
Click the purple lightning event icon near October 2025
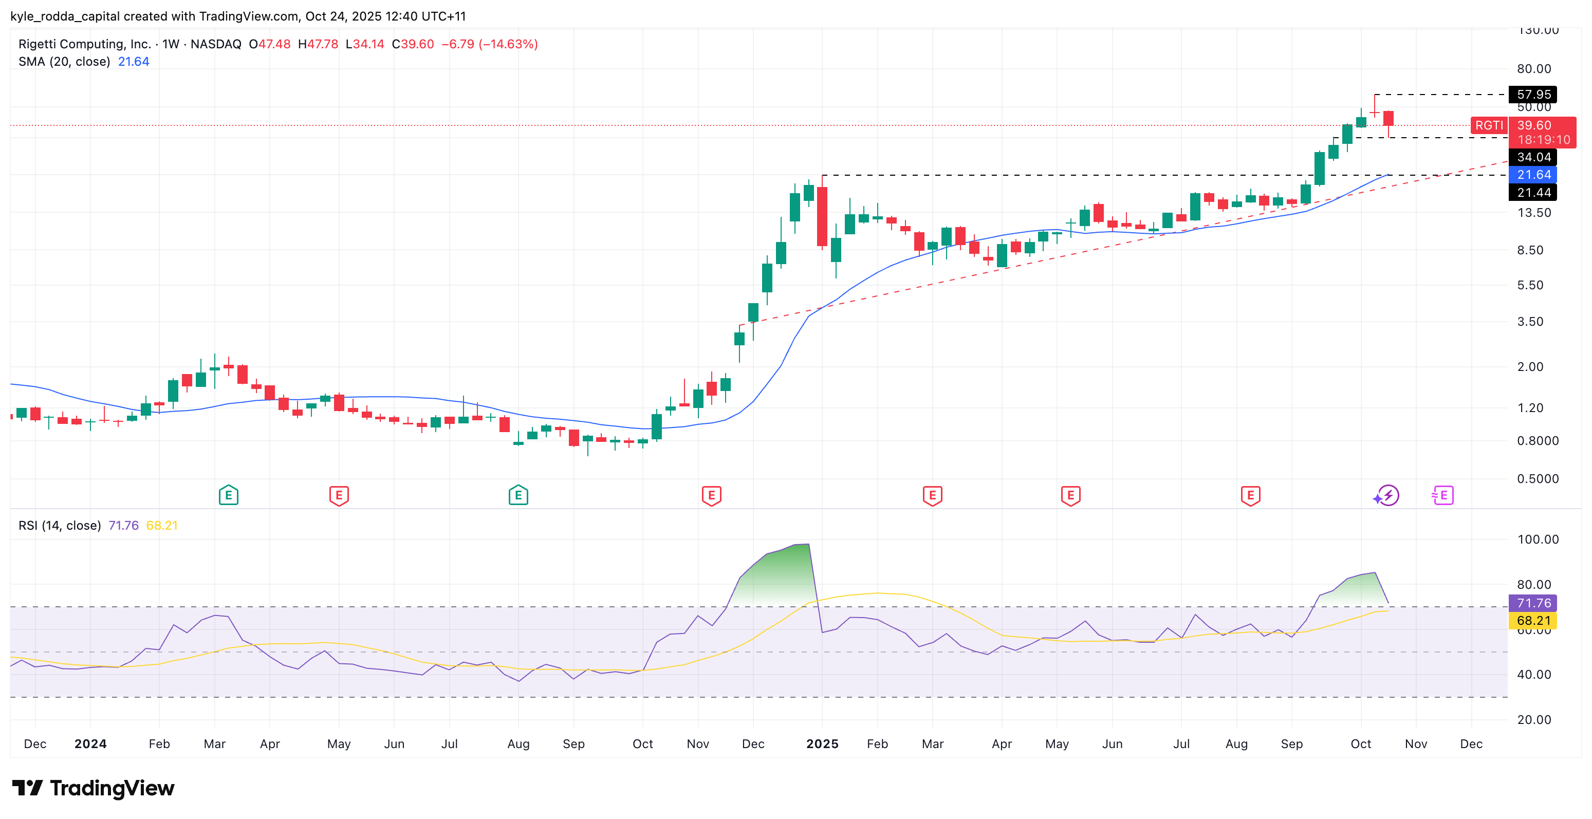pos(1387,495)
